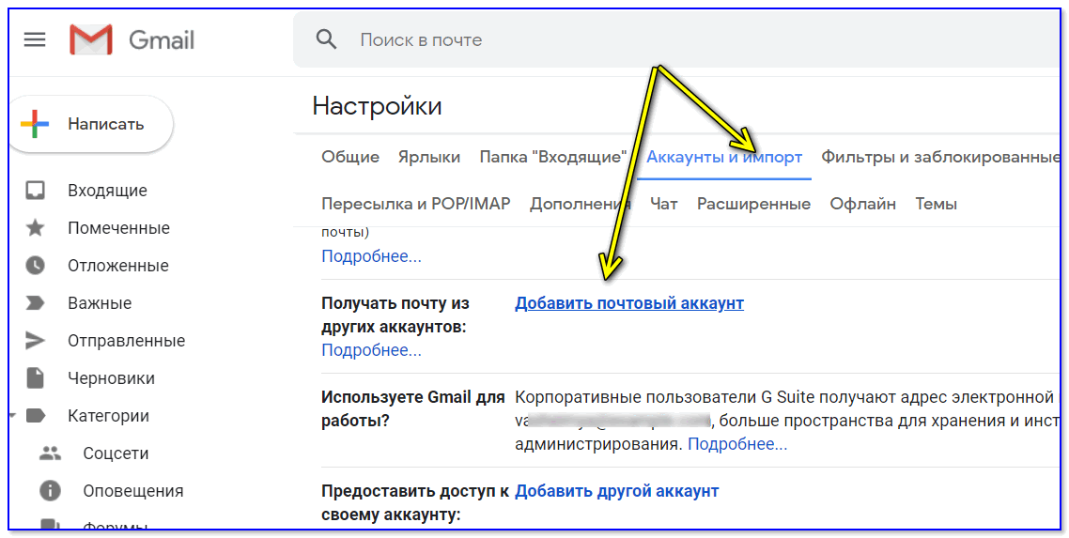Select the Категории item

108,415
